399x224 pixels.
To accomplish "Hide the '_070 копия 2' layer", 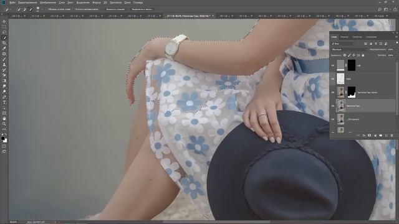I will click(x=332, y=119).
